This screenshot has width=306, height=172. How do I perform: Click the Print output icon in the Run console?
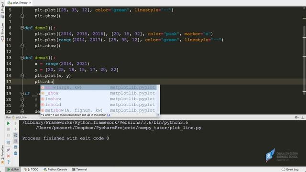16,147
